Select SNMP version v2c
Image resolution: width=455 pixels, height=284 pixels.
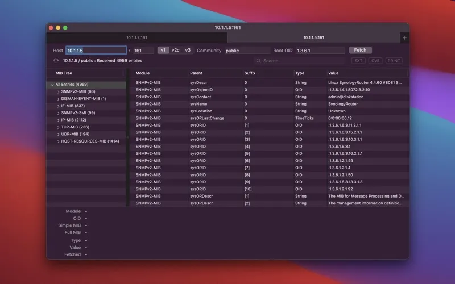[176, 50]
